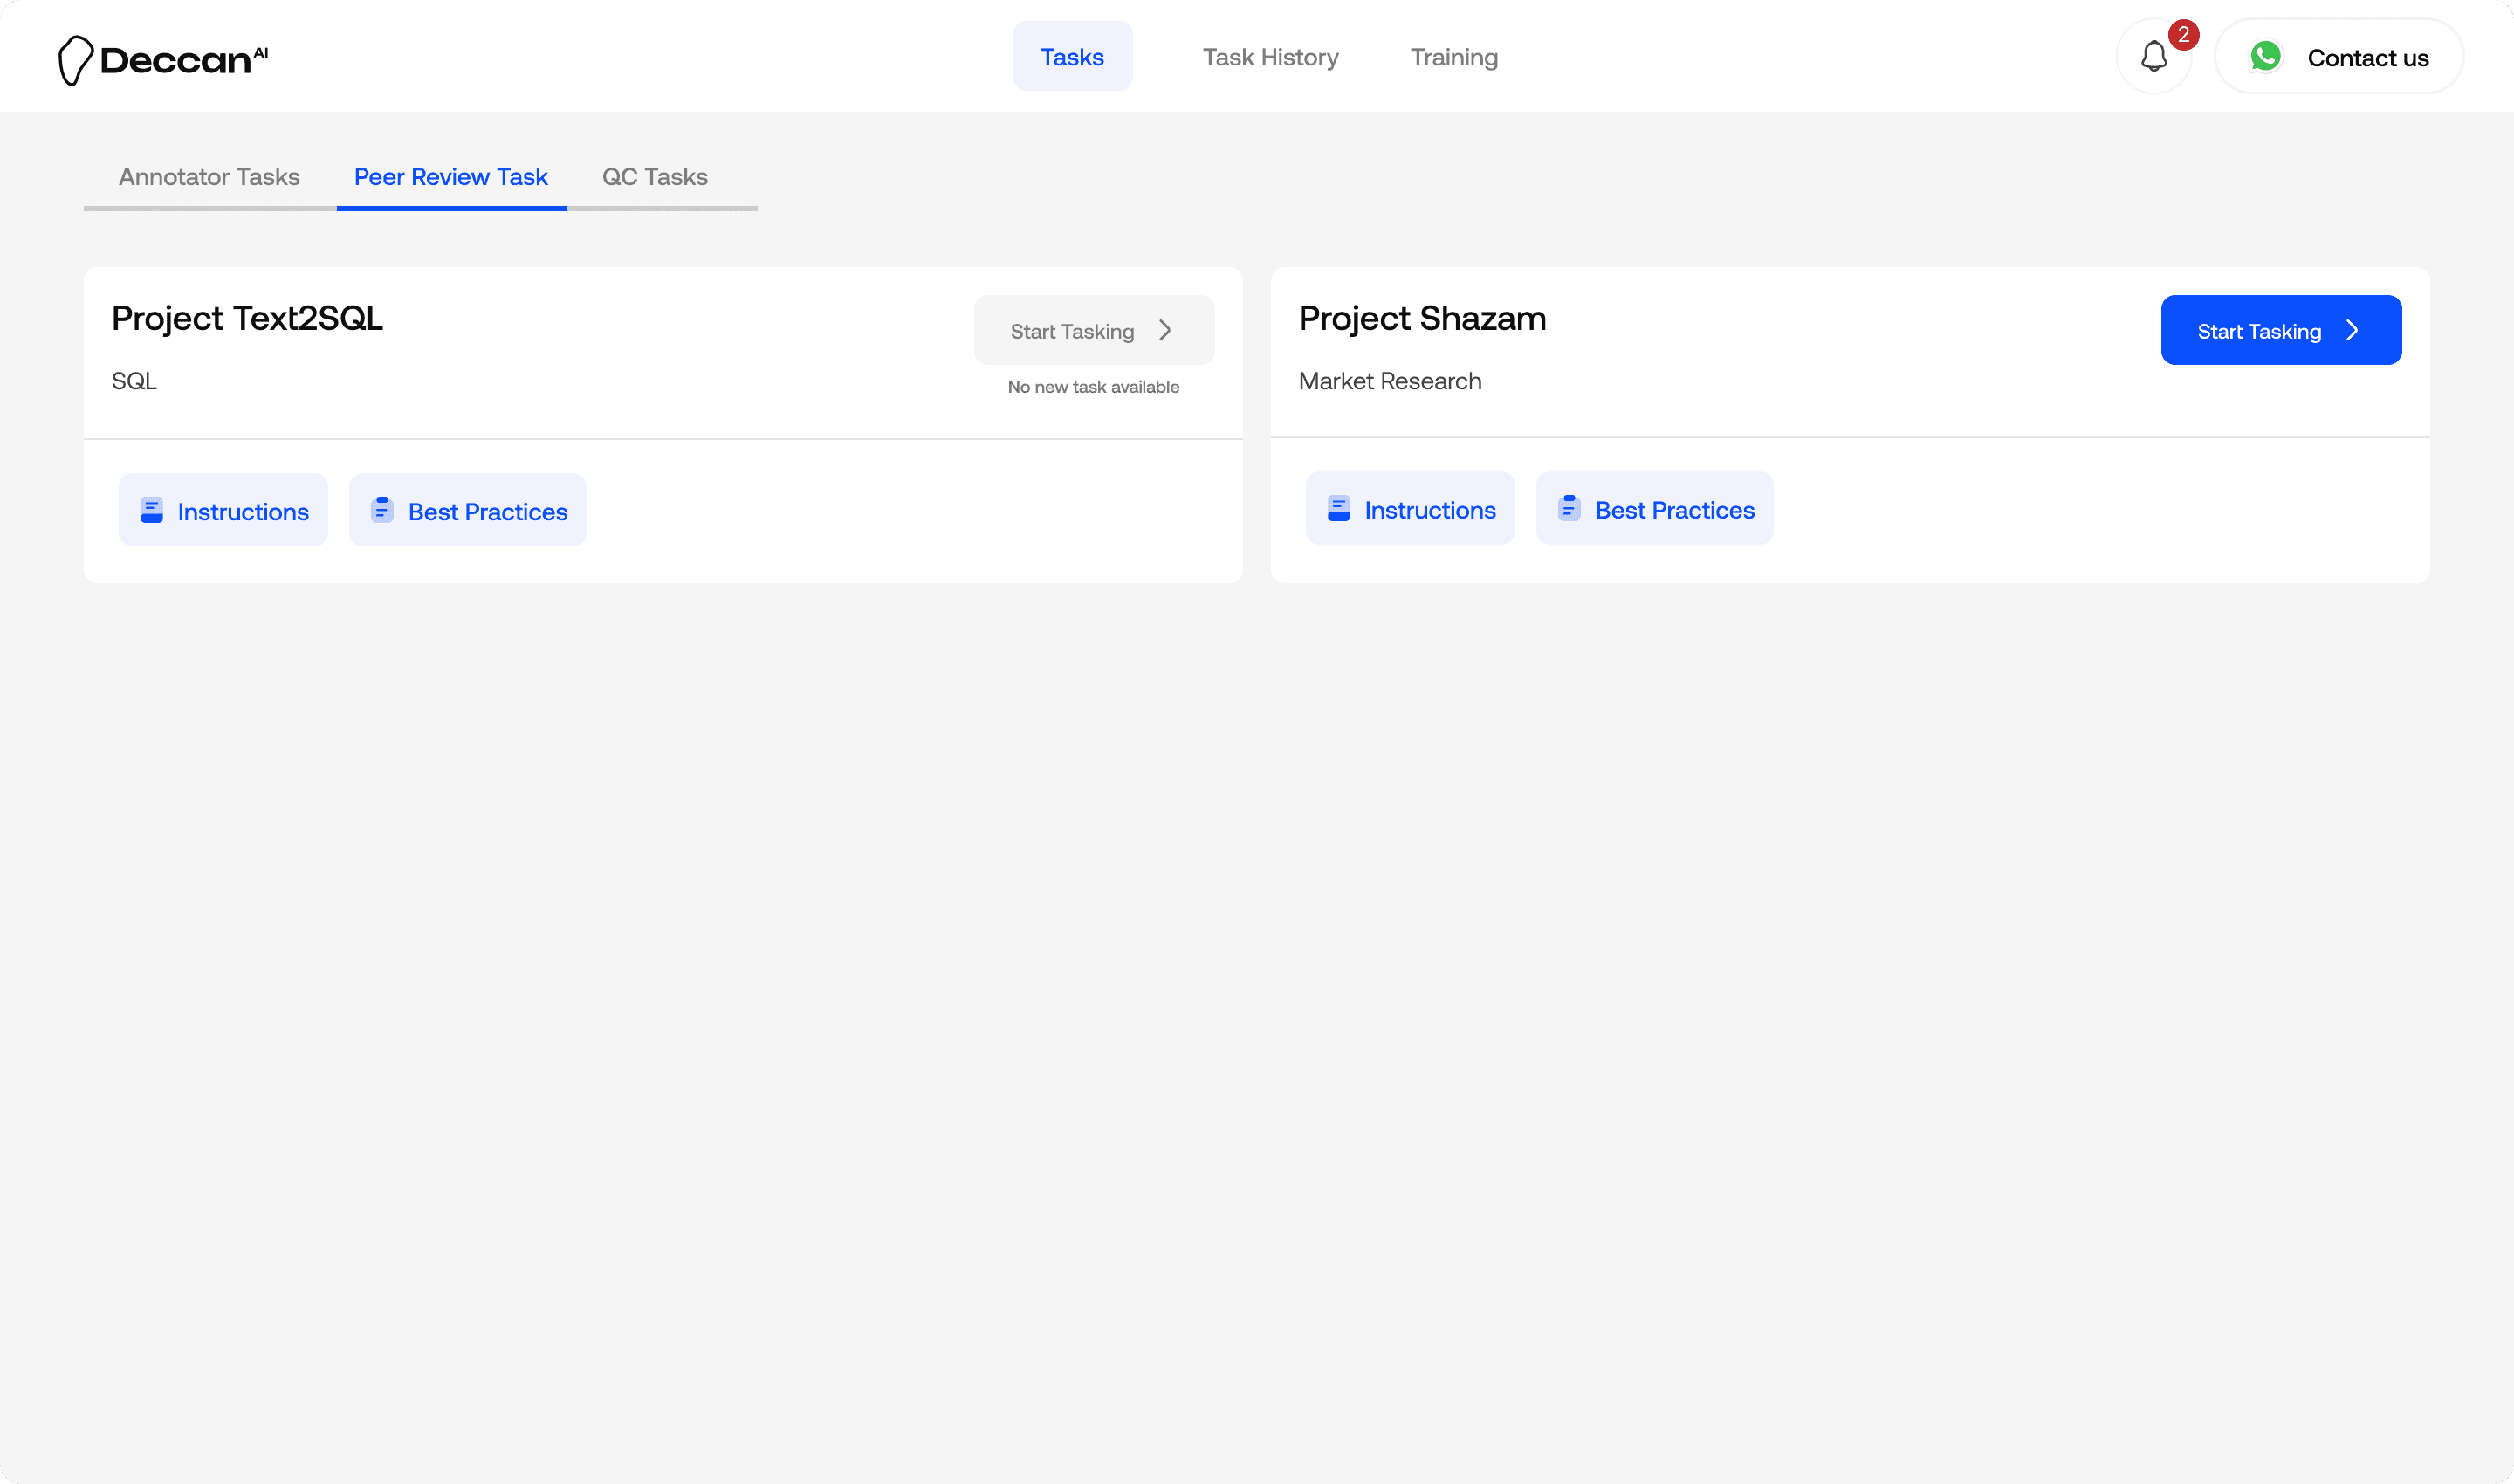This screenshot has width=2514, height=1484.
Task: Open the QC Tasks tab
Action: coord(654,177)
